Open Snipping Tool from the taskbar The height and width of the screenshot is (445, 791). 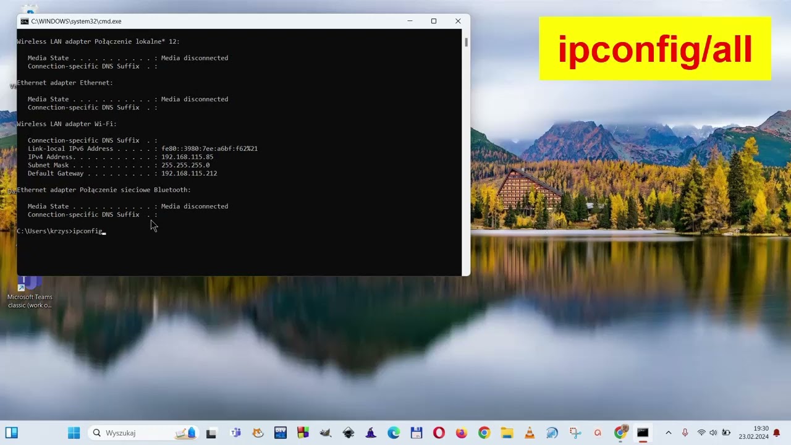575,433
